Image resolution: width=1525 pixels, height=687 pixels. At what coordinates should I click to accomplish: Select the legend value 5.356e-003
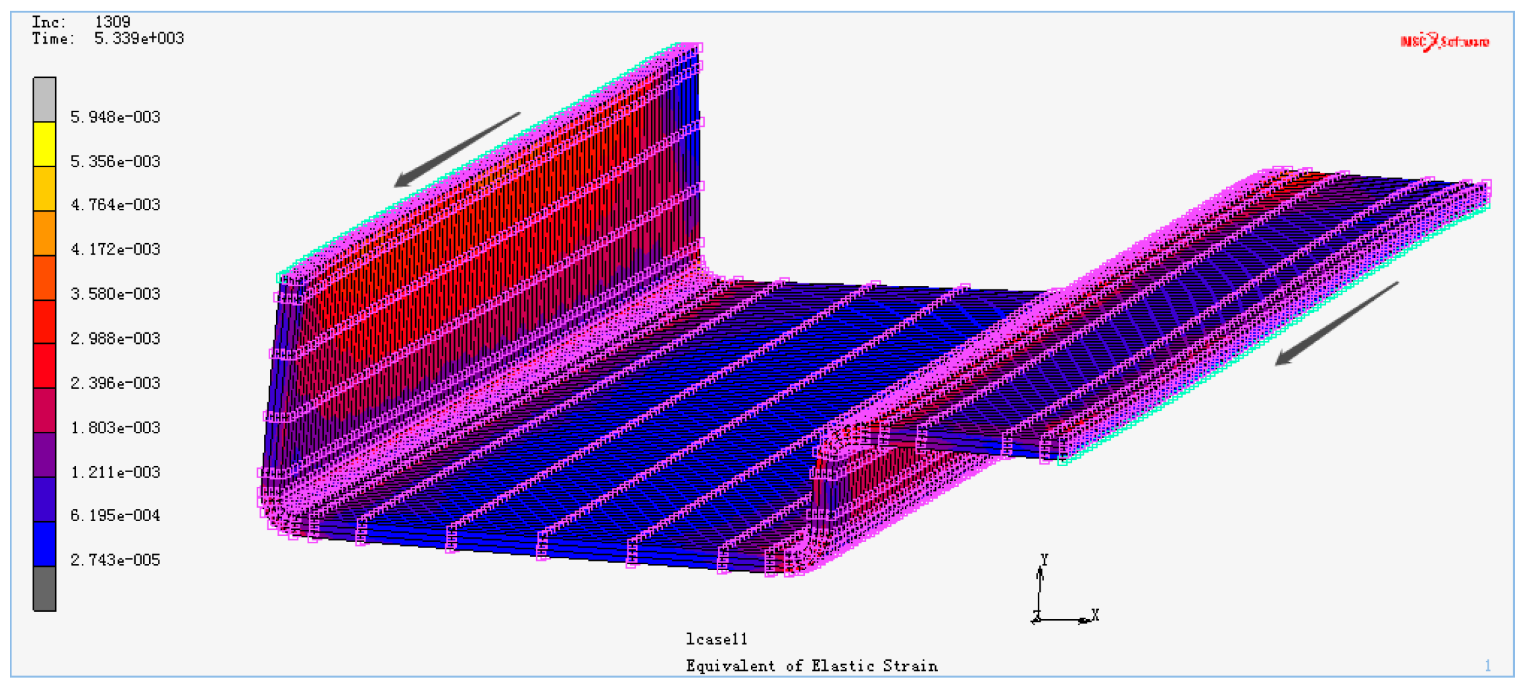click(116, 161)
